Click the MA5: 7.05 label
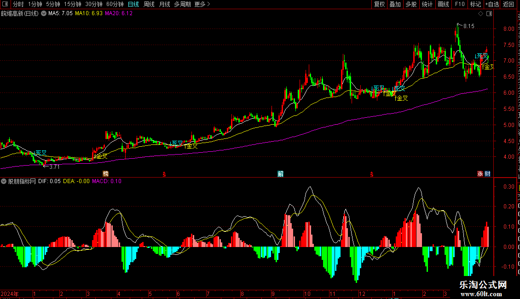Image resolution: width=520 pixels, height=299 pixels. click(x=60, y=13)
